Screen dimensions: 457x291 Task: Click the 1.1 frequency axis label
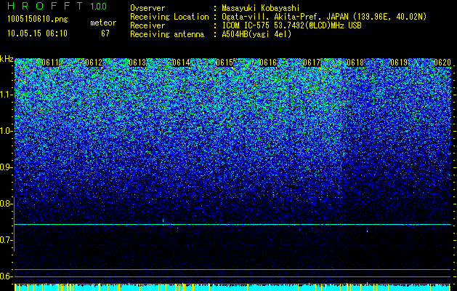pyautogui.click(x=6, y=95)
